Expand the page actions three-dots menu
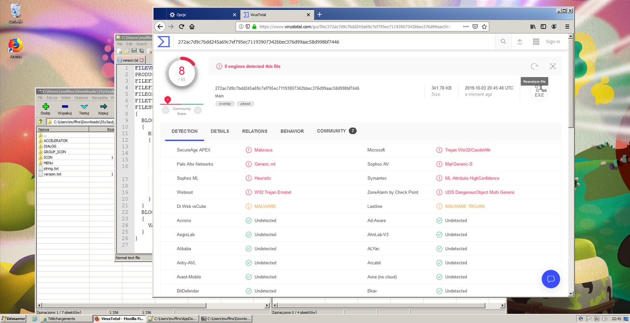The image size is (630, 323). (x=465, y=27)
